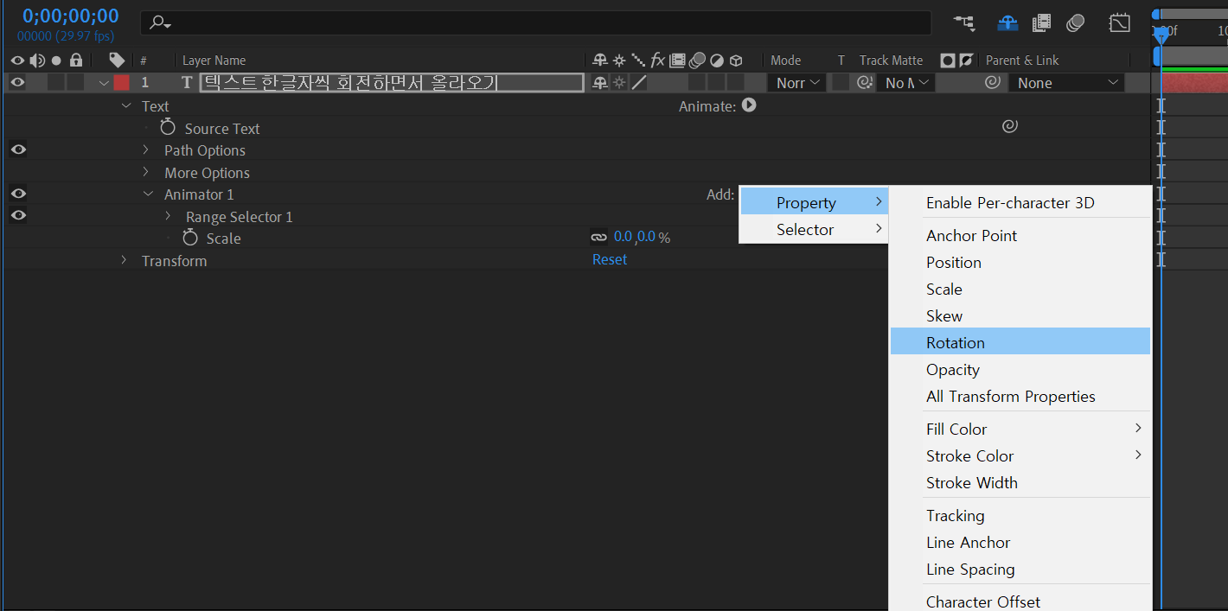The height and width of the screenshot is (611, 1228).
Task: Select Selector in the Add menu
Action: (814, 229)
